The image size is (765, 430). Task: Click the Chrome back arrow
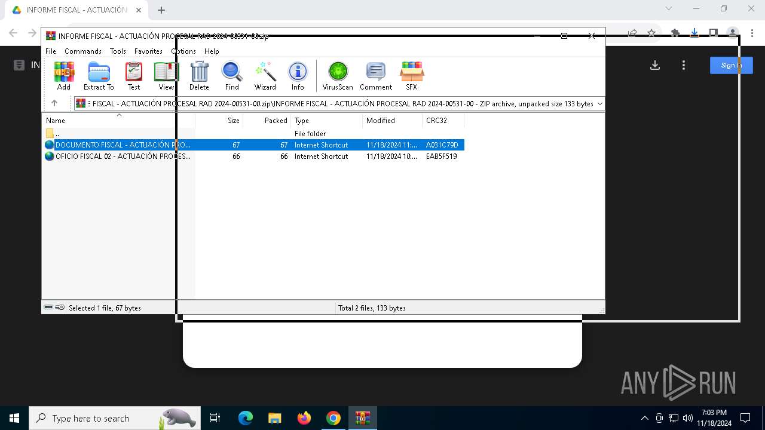coord(13,33)
